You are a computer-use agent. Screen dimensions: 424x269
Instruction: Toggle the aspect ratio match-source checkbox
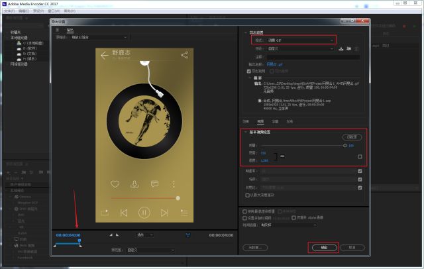[x=360, y=188]
